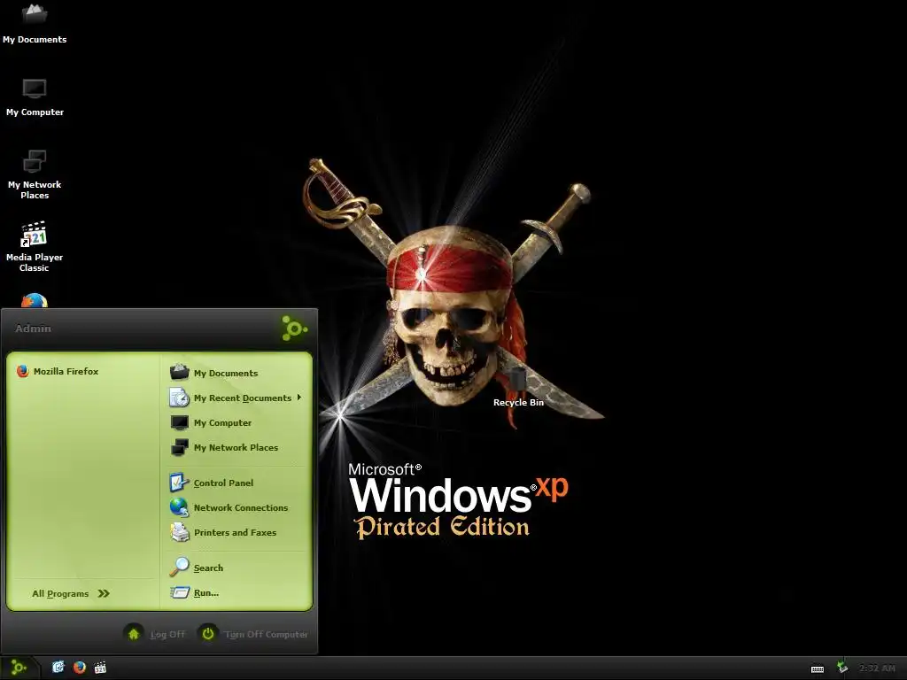Click the green user picture in Start menu

click(x=294, y=328)
